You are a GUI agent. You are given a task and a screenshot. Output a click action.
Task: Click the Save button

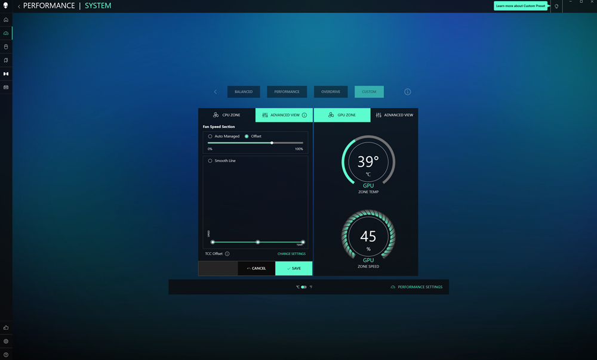coord(294,268)
